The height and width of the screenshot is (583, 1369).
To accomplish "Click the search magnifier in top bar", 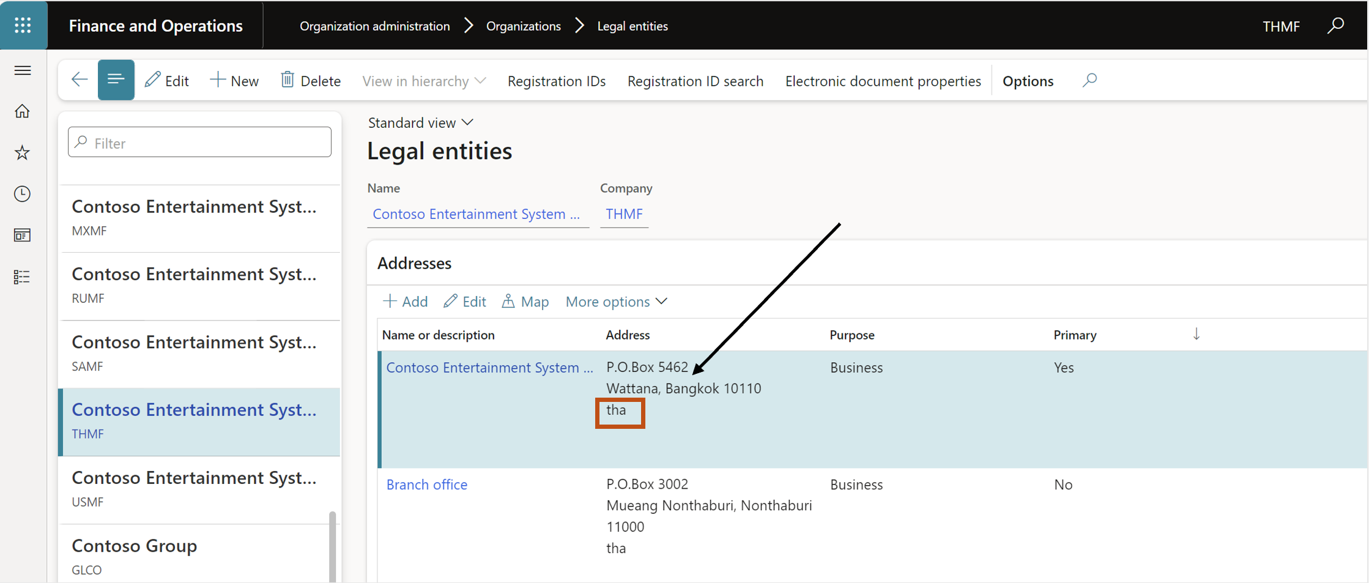I will click(1335, 26).
